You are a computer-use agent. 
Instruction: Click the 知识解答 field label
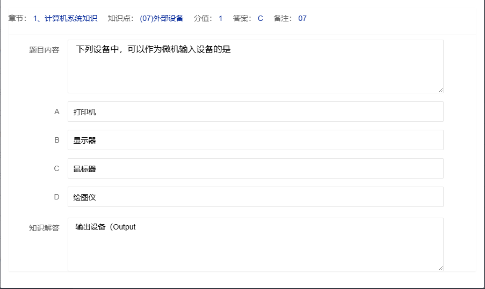click(x=44, y=228)
